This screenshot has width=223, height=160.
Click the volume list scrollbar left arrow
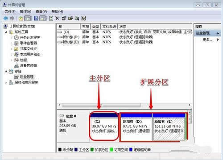pyautogui.click(x=59, y=105)
